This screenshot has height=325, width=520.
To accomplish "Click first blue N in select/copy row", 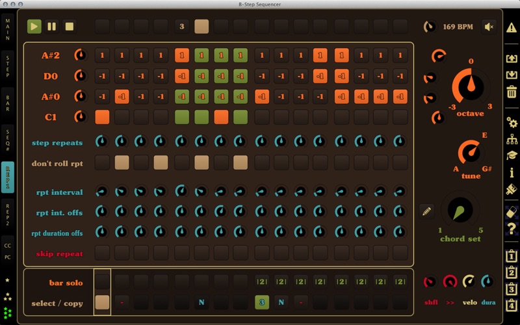I will pos(201,302).
